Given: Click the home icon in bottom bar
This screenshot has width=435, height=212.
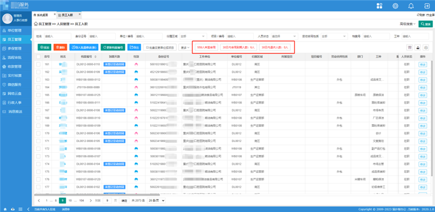Looking at the screenshot, I should click(5, 209).
